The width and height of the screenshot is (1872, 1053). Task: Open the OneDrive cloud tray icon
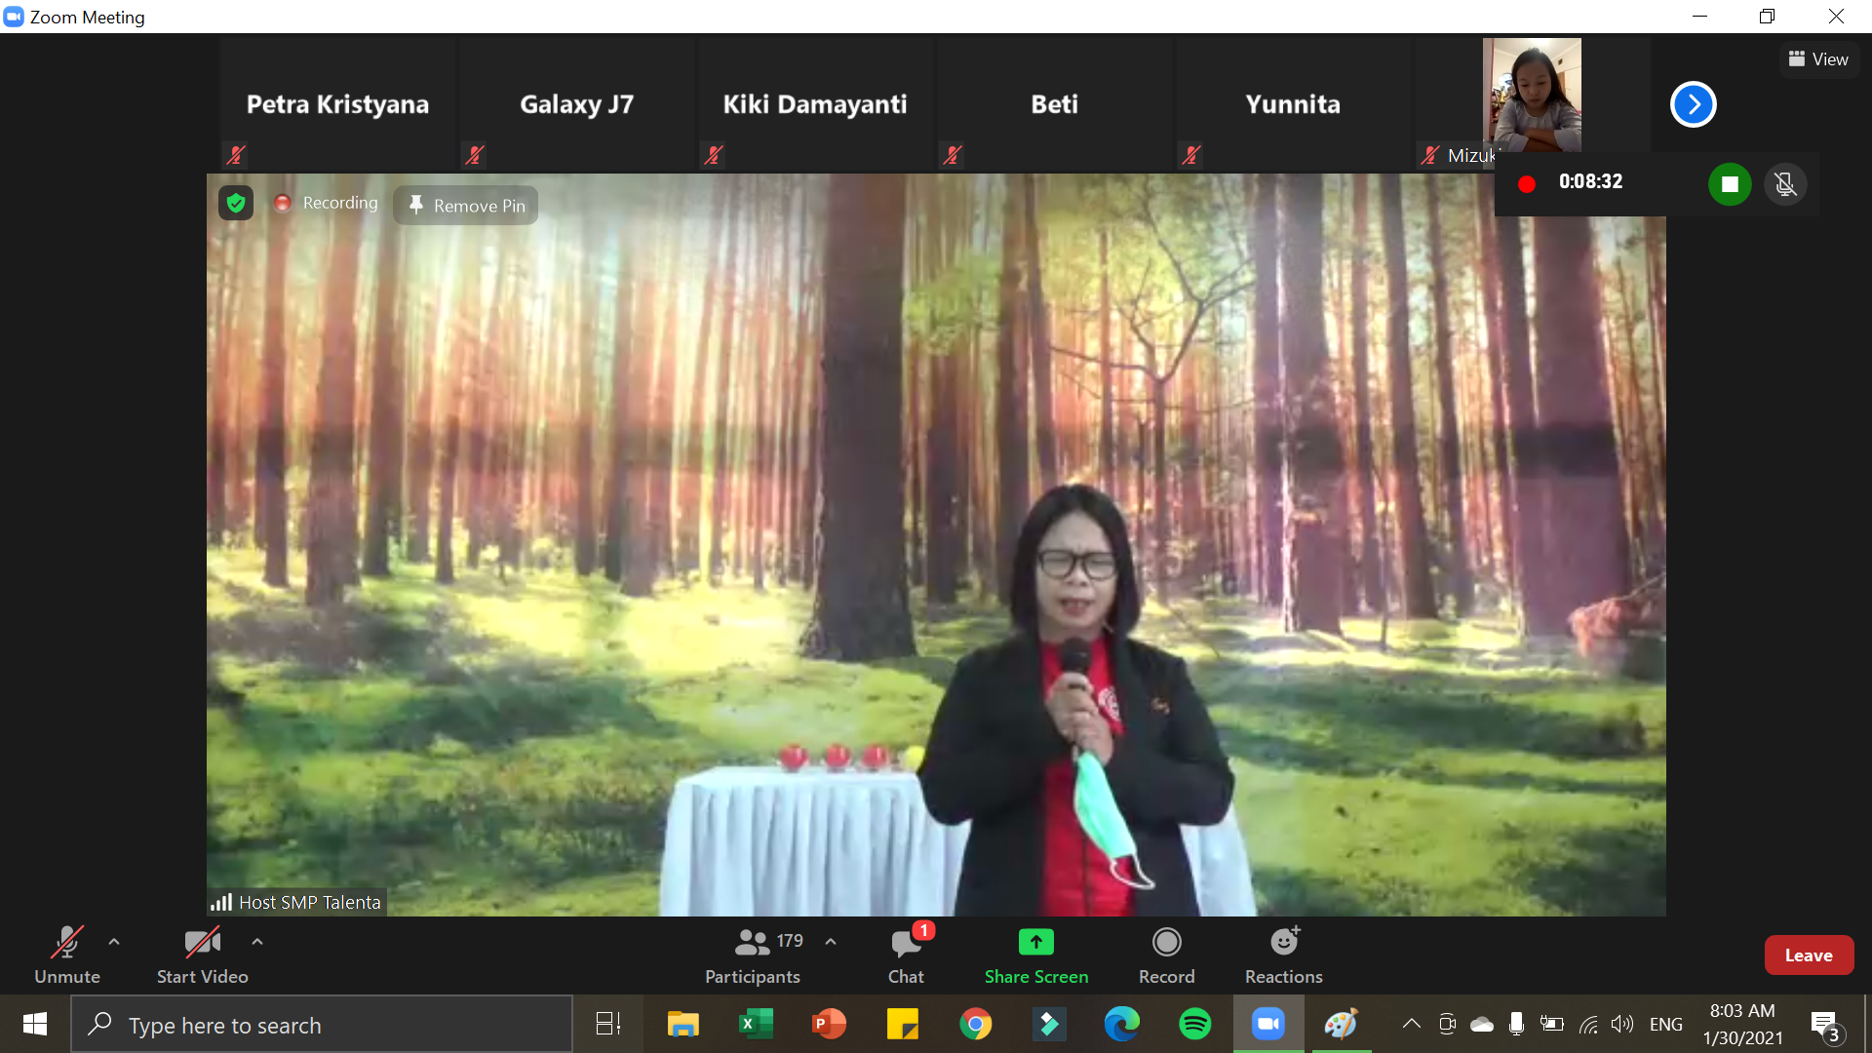click(1482, 1024)
